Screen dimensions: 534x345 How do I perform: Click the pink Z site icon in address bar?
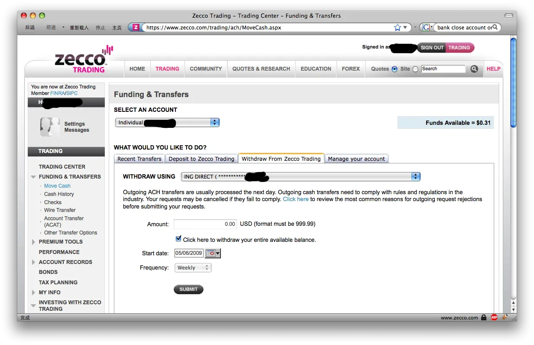point(136,27)
